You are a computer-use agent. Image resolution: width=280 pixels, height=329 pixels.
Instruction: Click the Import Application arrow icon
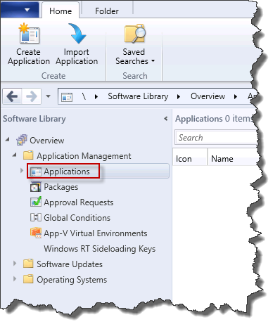click(77, 34)
